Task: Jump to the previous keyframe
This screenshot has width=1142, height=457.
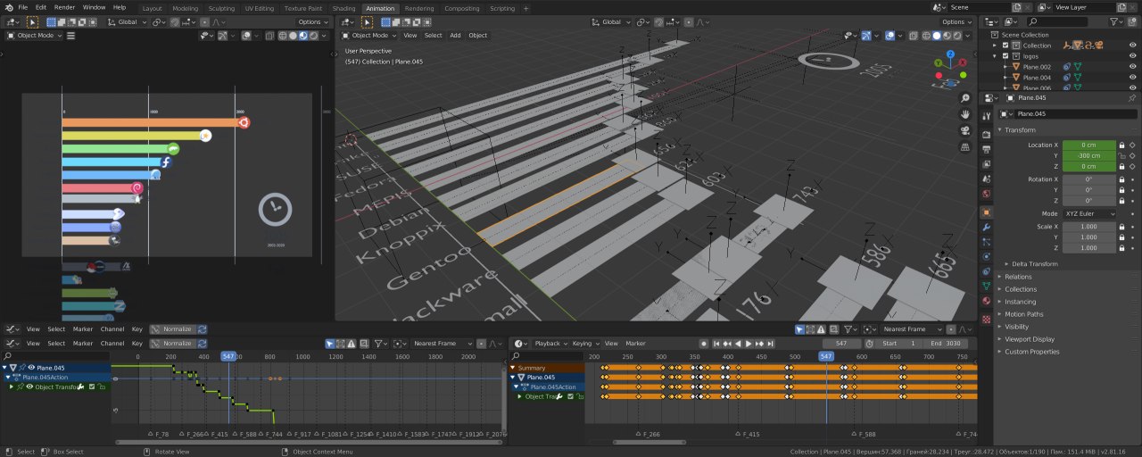Action: [728, 343]
